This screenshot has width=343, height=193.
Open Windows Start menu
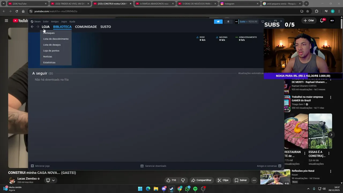pos(140,189)
